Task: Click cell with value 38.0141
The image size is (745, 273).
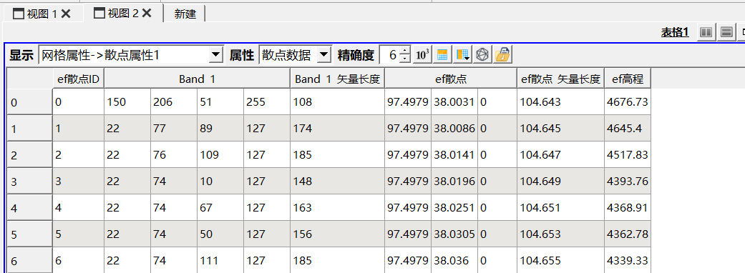Action: click(454, 155)
